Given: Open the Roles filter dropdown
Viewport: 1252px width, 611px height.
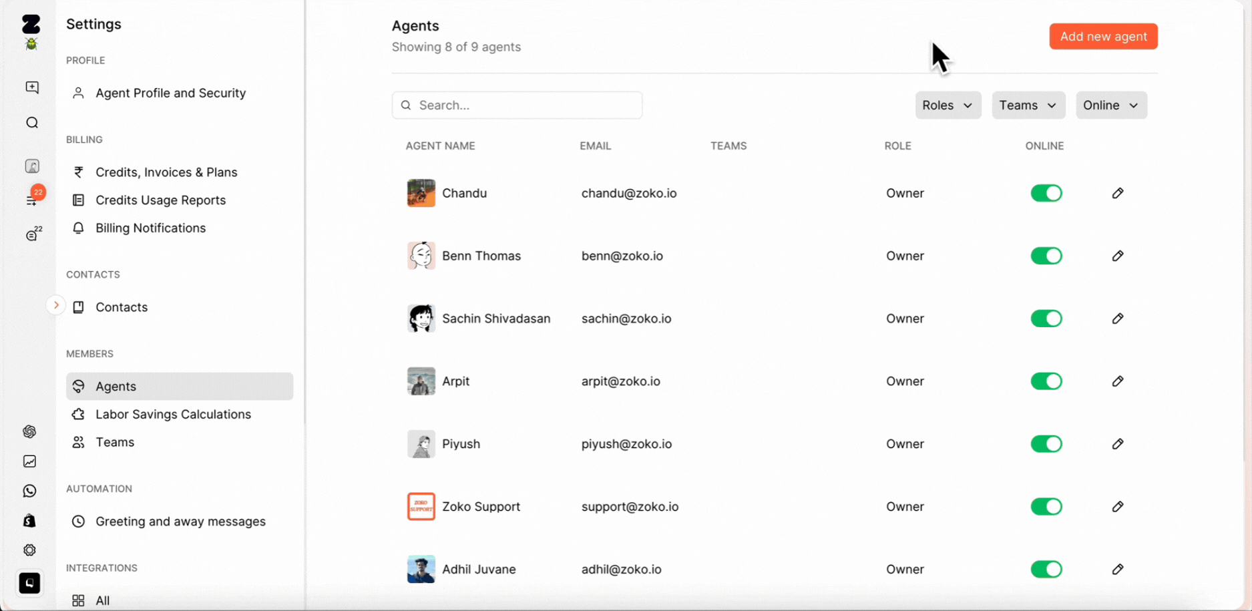Looking at the screenshot, I should coord(948,106).
